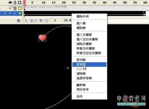
Task: Click the center frame button
Action: [26, 21]
